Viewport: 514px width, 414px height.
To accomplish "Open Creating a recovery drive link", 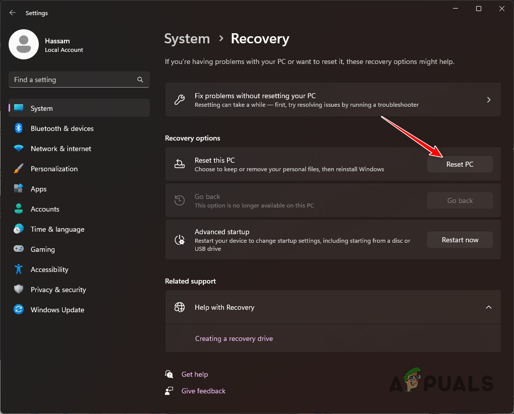I will [x=234, y=338].
